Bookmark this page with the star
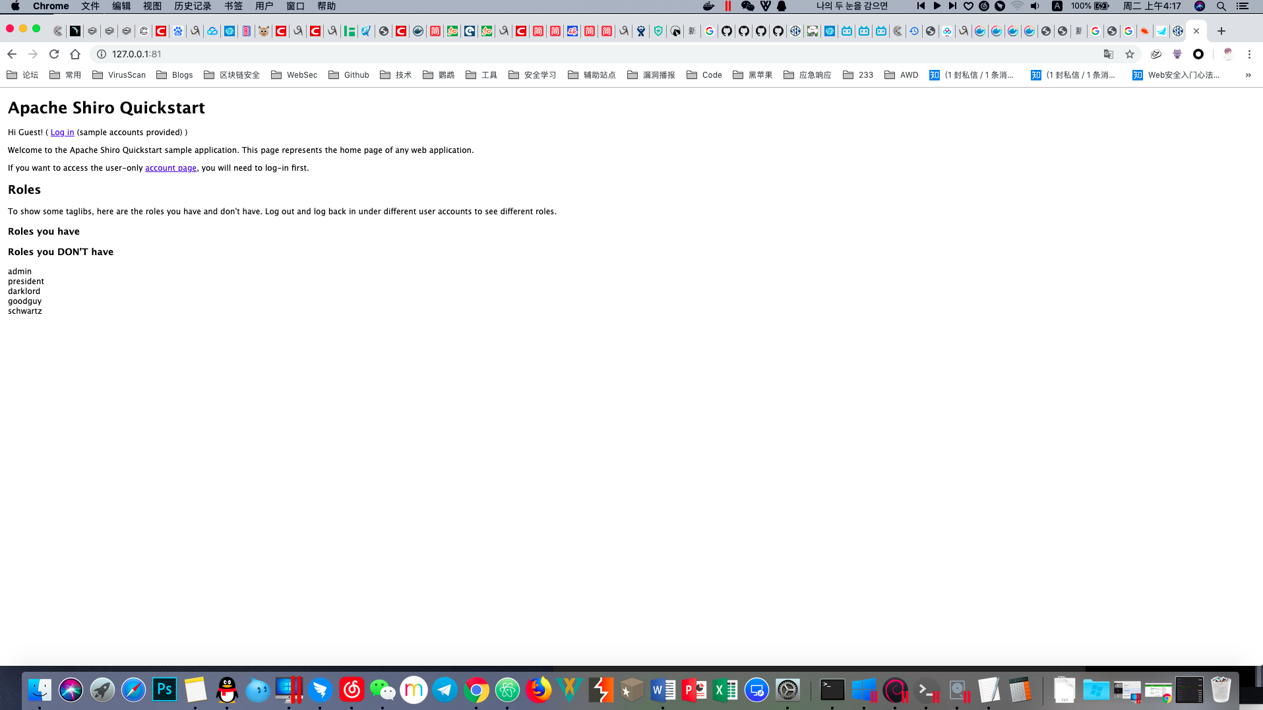This screenshot has height=710, width=1263. (1130, 54)
